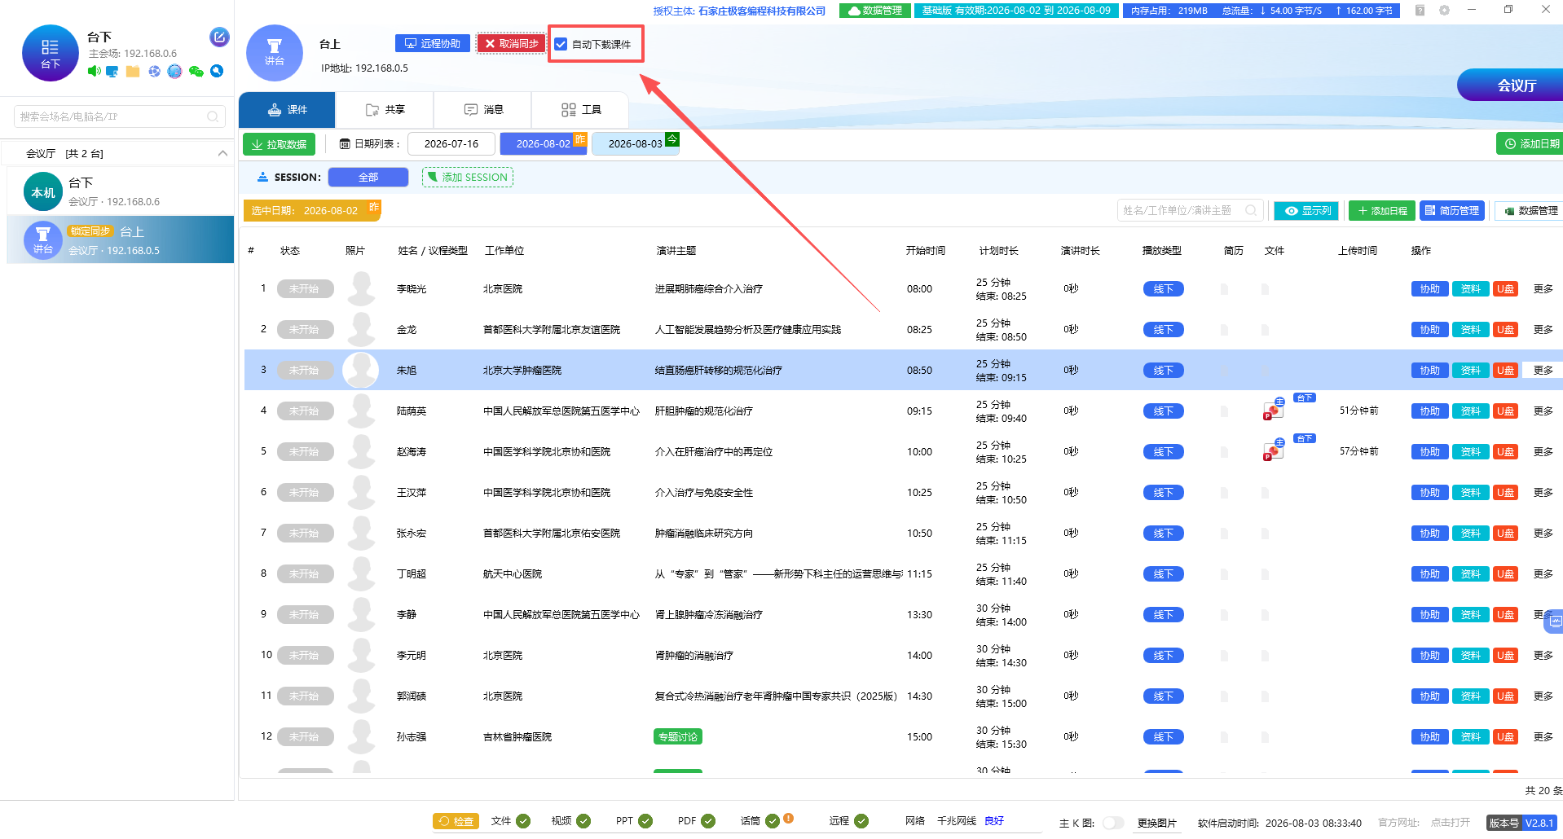1563x839 pixels.
Task: Click the 简历管理 button
Action: 1452,210
